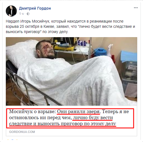Open Дмитрий Гордон's round profile avatar
Image resolution: width=143 pixels, height=142 pixels.
11,11
